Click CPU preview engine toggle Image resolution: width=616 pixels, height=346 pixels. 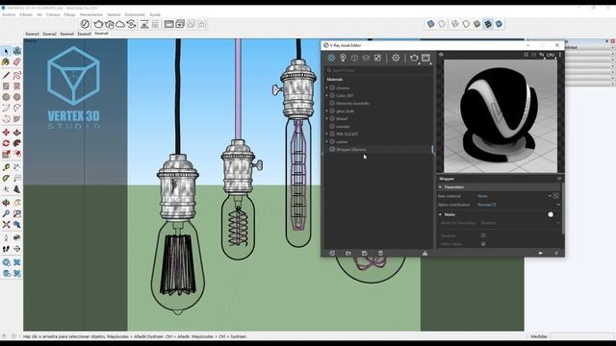pos(551,55)
